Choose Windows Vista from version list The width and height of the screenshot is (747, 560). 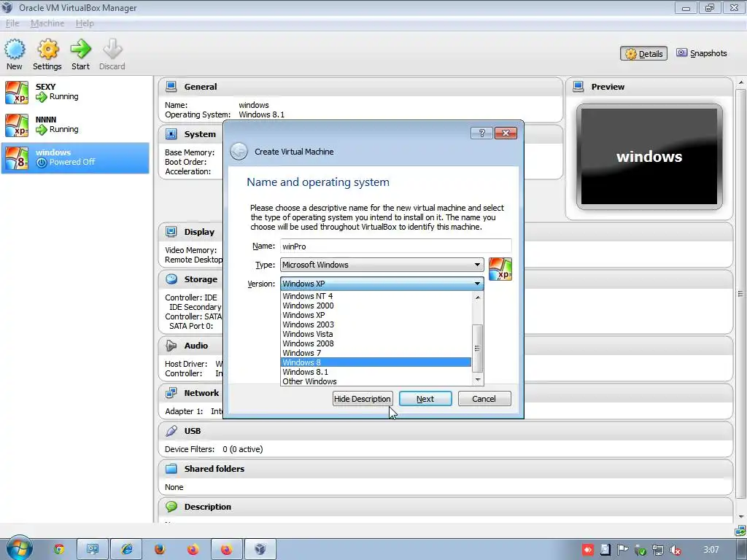coord(376,334)
